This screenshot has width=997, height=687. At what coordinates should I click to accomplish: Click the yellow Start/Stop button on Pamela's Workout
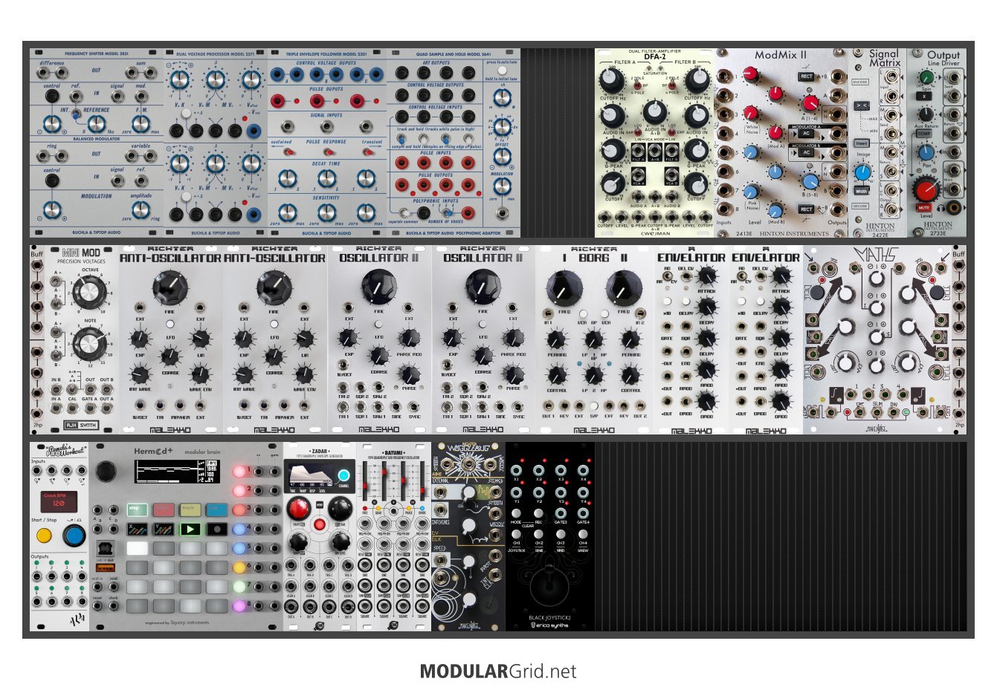[x=44, y=535]
